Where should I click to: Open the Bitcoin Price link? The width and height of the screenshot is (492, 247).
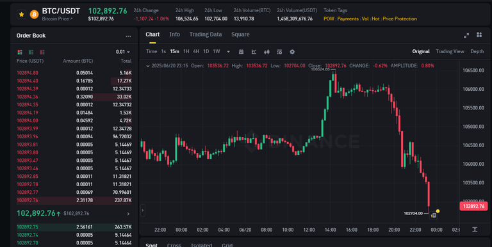(57, 19)
